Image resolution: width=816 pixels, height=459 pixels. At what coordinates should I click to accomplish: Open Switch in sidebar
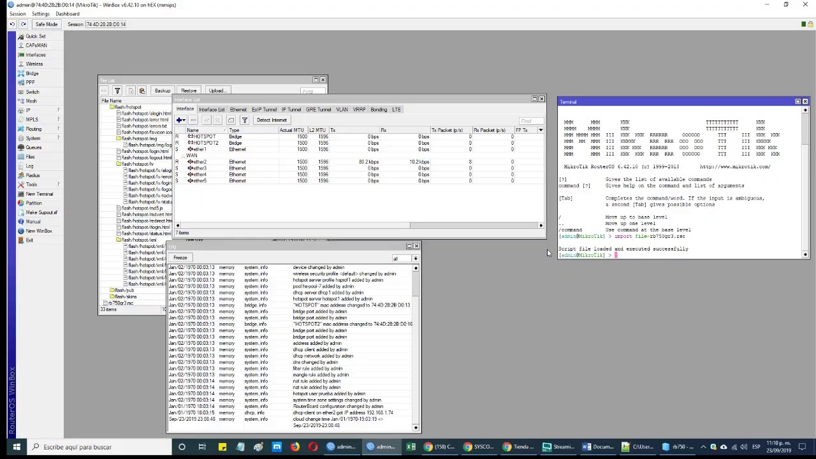[32, 92]
